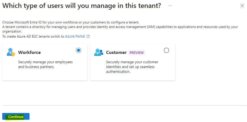This screenshot has height=122, width=247.
Task: Click the 'Securely manage your customer identities' description
Action: [132, 67]
